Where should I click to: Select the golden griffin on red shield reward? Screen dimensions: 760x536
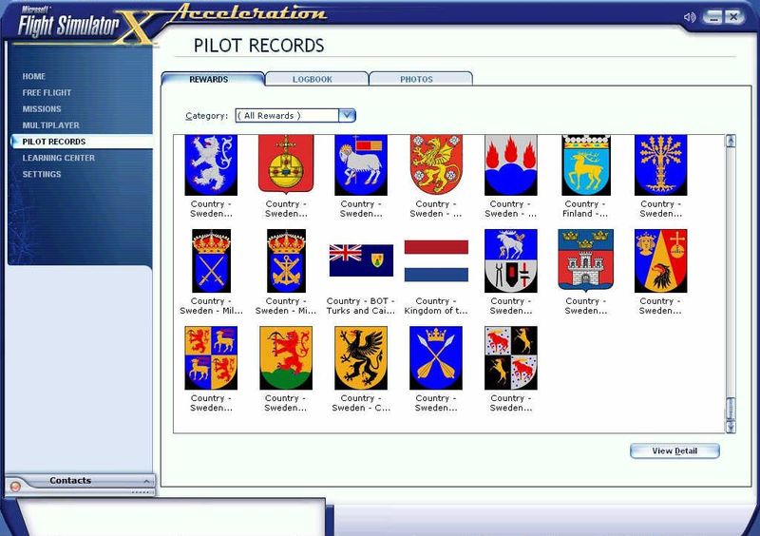(x=436, y=165)
